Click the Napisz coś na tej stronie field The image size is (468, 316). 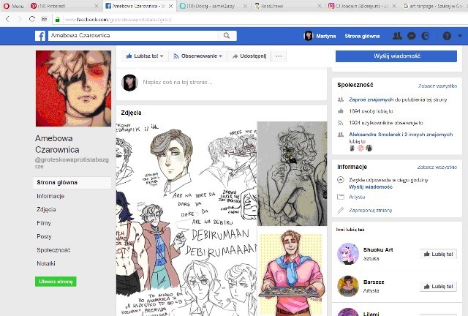pyautogui.click(x=219, y=83)
